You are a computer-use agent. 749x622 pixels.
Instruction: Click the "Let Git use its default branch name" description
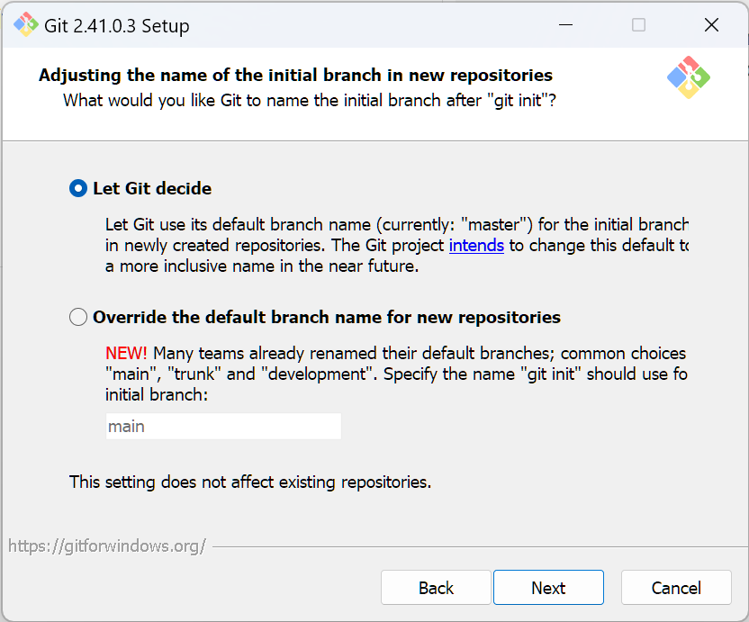(x=396, y=224)
